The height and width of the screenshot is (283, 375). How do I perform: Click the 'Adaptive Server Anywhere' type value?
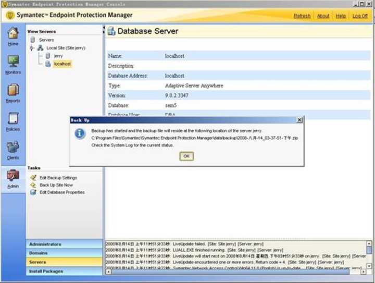(x=194, y=85)
